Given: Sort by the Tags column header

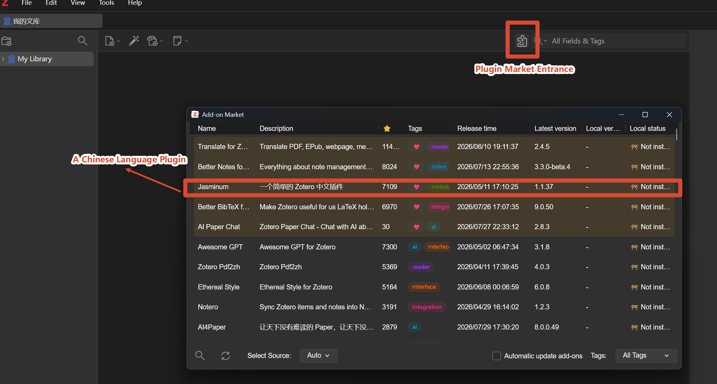Looking at the screenshot, I should (x=415, y=128).
